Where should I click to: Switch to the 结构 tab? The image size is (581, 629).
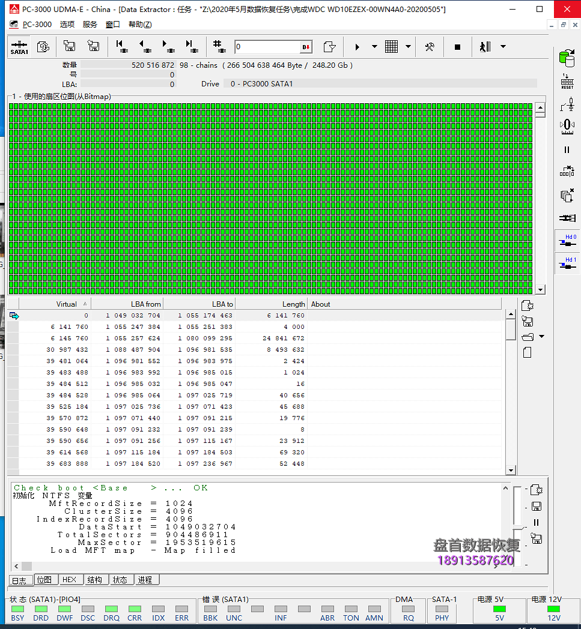coord(95,580)
